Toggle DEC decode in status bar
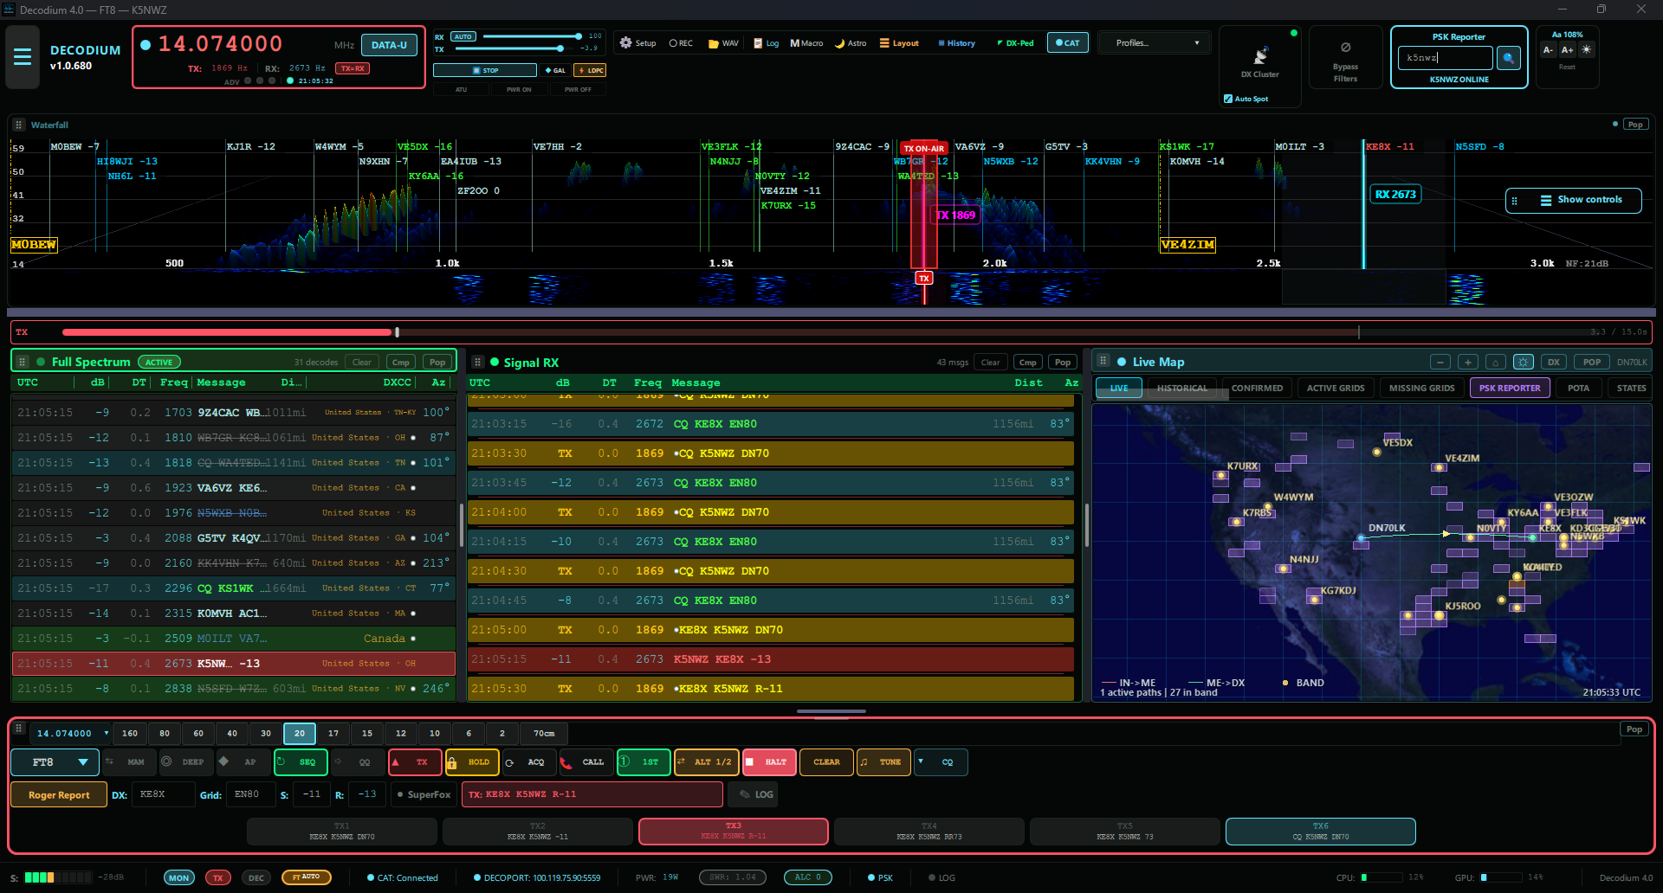1663x893 pixels. click(x=256, y=877)
